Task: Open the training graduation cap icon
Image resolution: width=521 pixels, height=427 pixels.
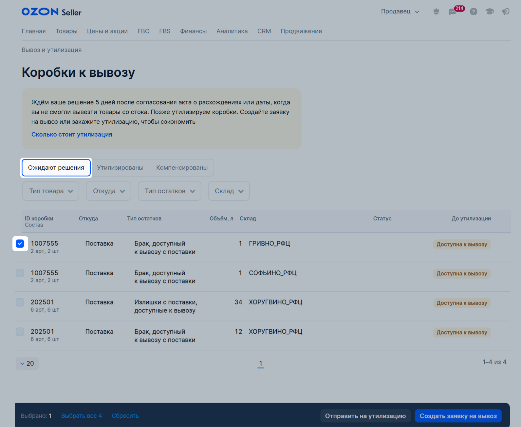Action: (x=490, y=12)
